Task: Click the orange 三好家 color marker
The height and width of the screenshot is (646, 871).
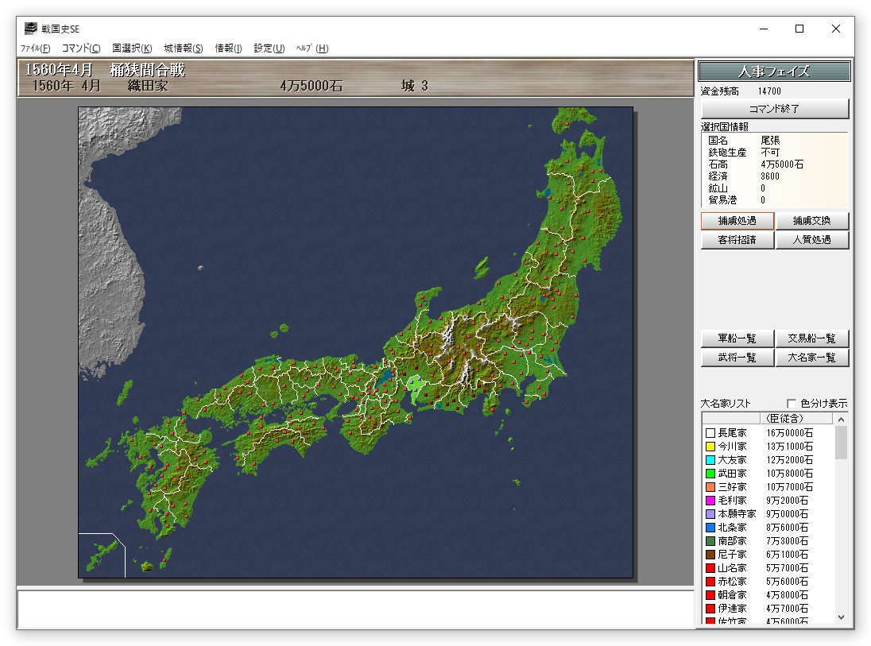Action: (710, 487)
